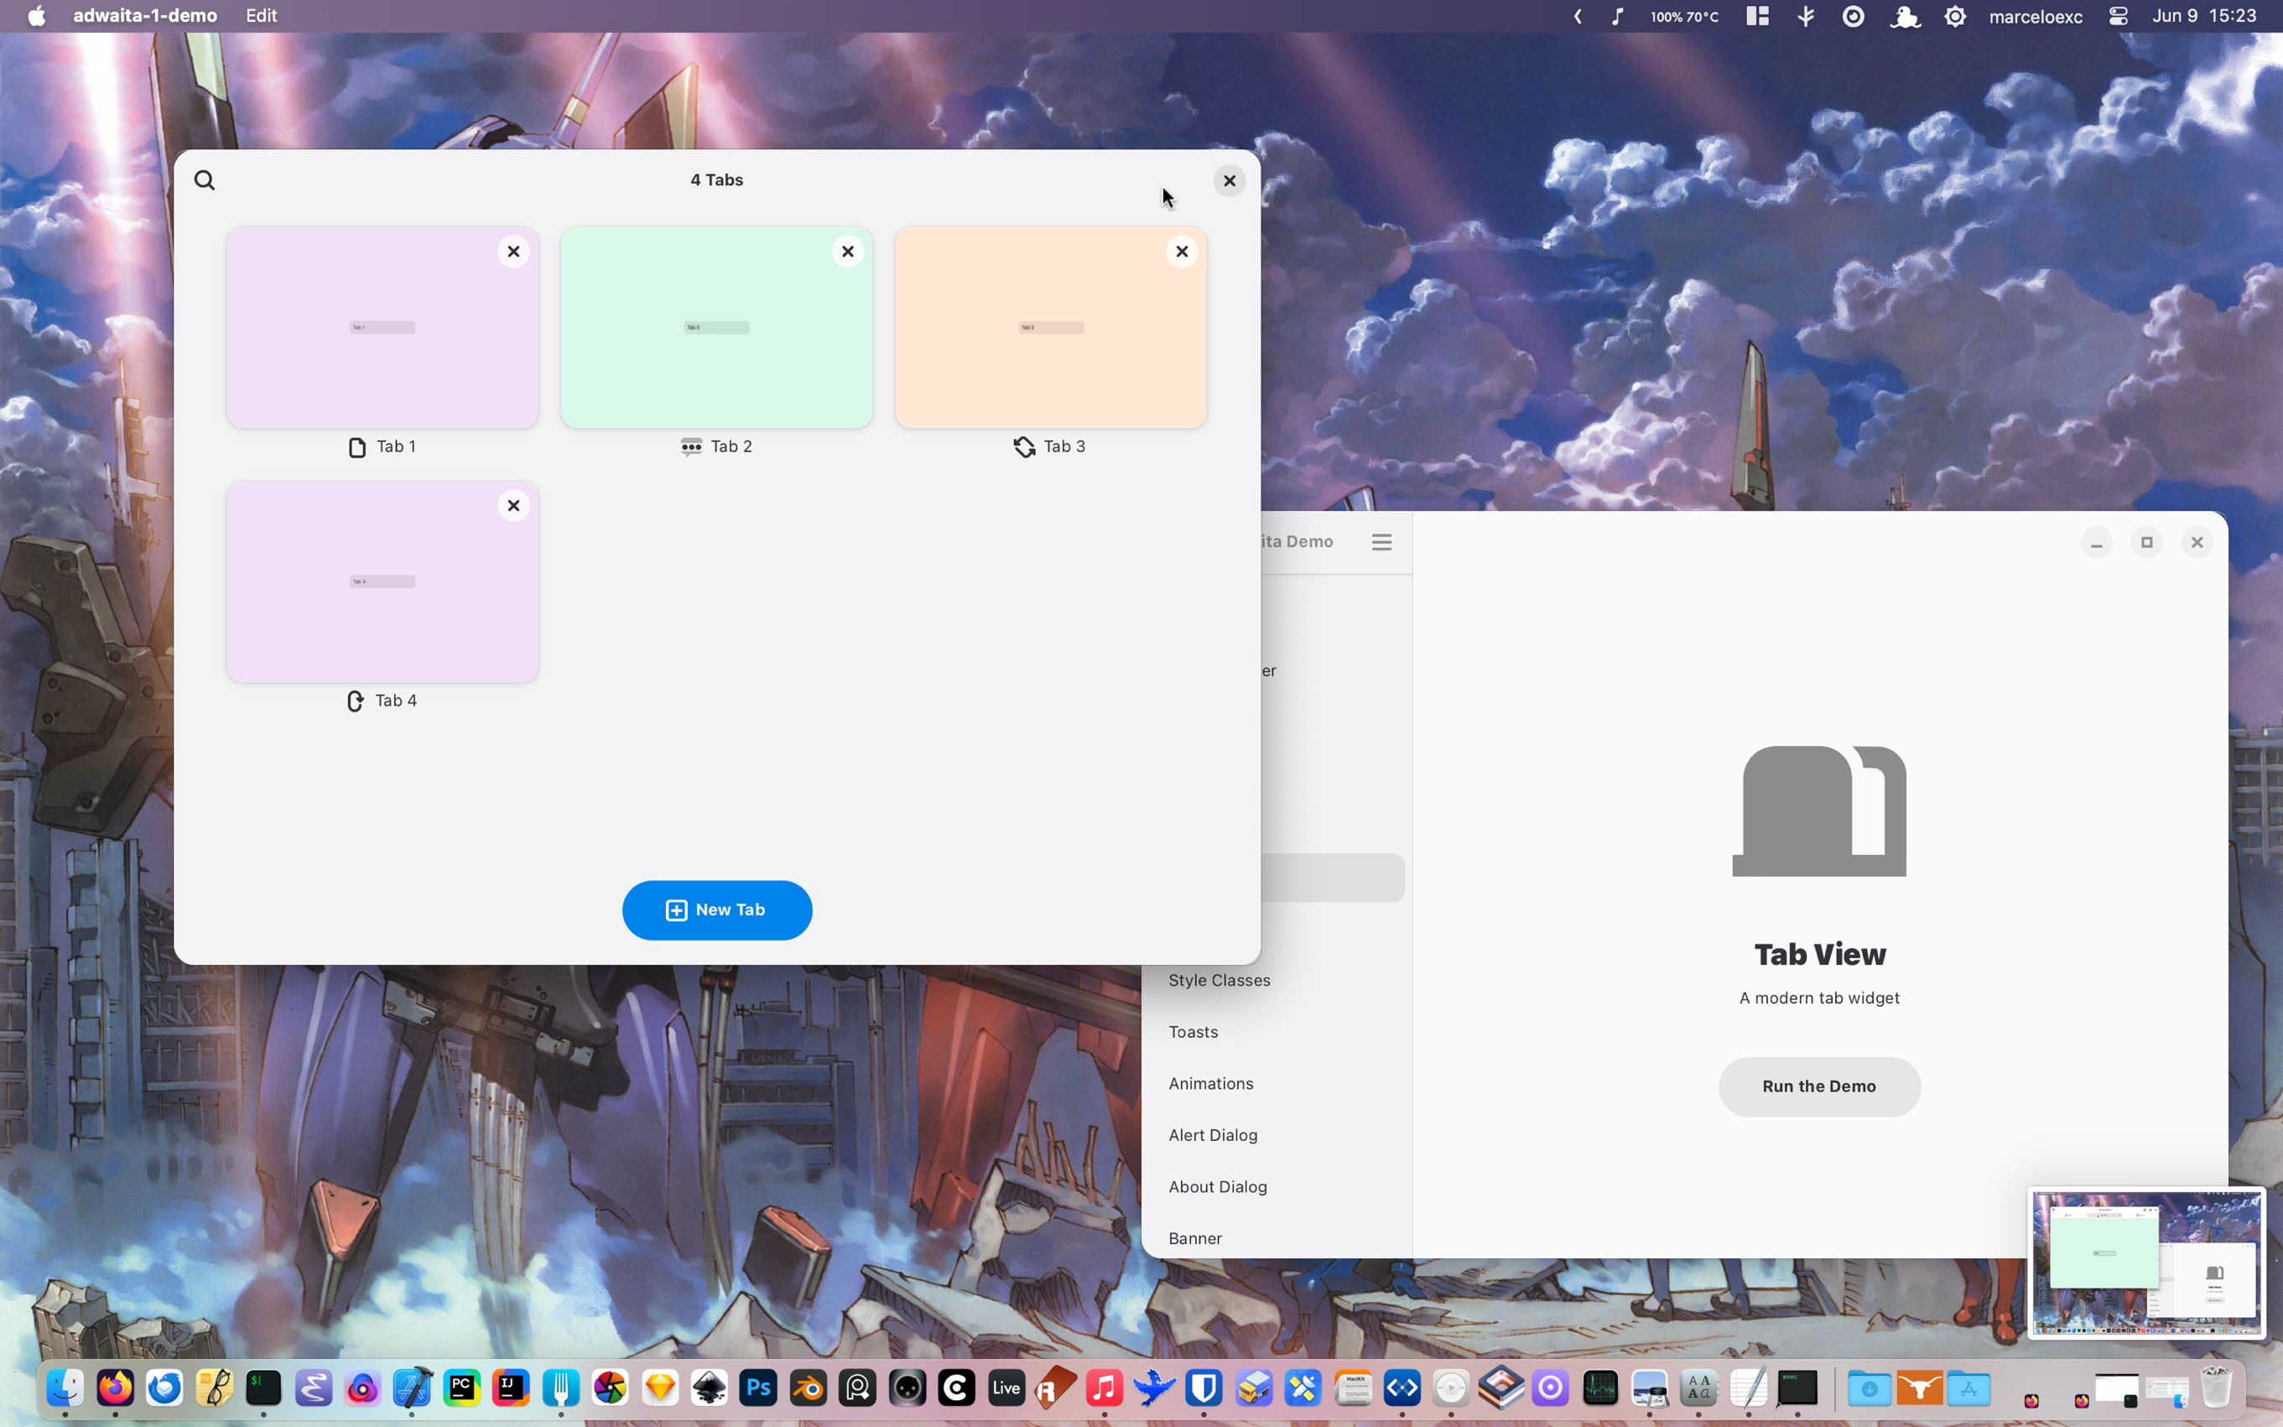Open Animations in Adwaita Demo sidebar
This screenshot has height=1427, width=2283.
(x=1210, y=1084)
